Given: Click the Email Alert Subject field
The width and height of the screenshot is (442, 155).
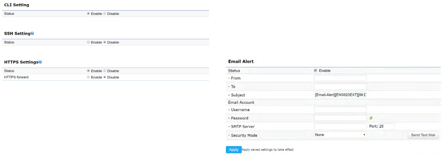Looking at the screenshot, I should click(340, 95).
